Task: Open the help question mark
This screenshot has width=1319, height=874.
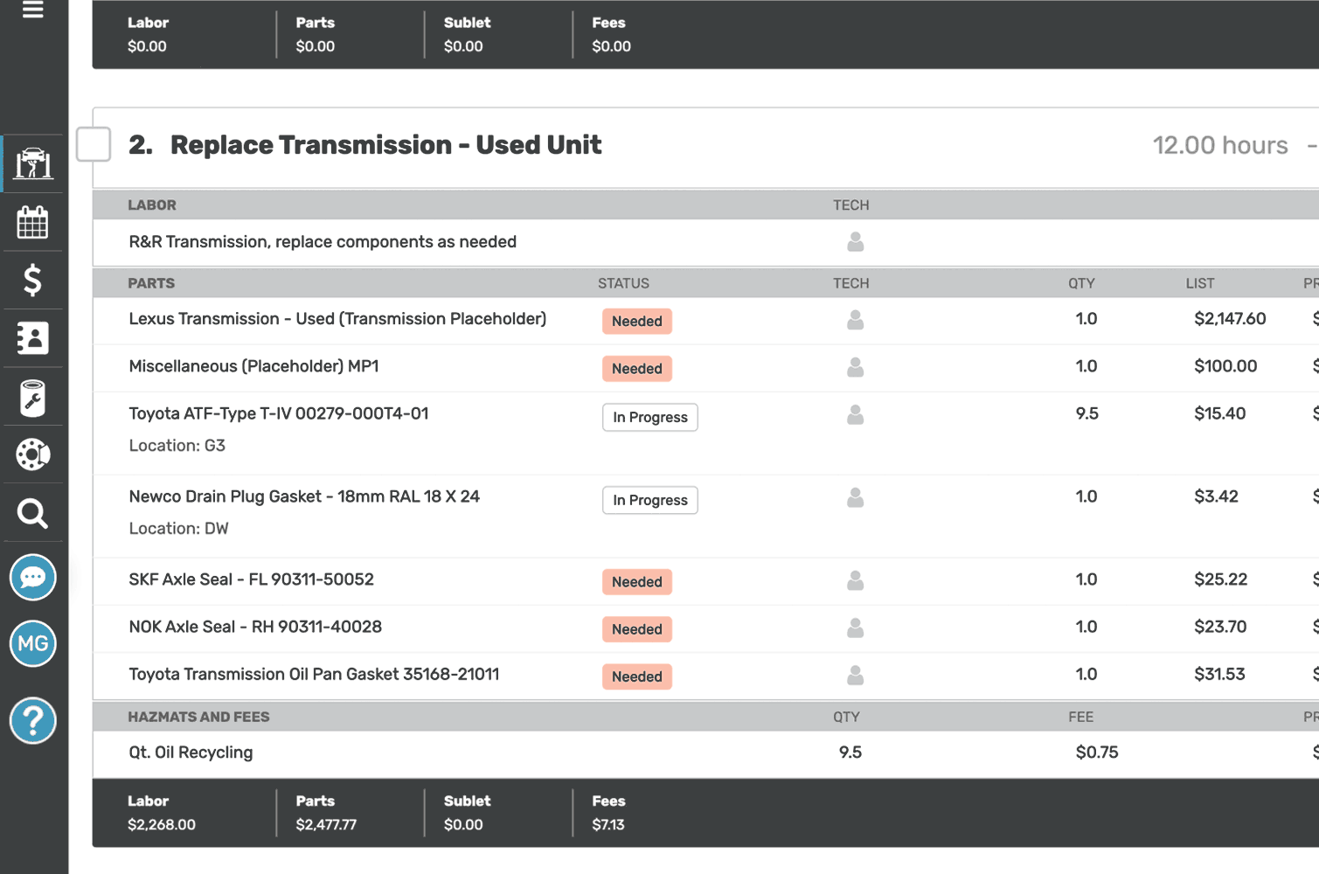Action: click(32, 721)
